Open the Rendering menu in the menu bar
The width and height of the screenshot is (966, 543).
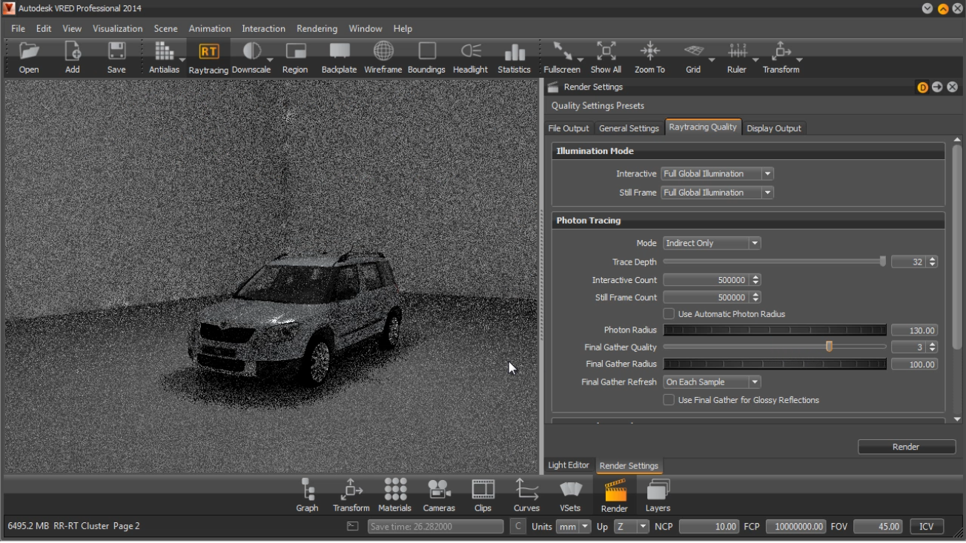317,29
